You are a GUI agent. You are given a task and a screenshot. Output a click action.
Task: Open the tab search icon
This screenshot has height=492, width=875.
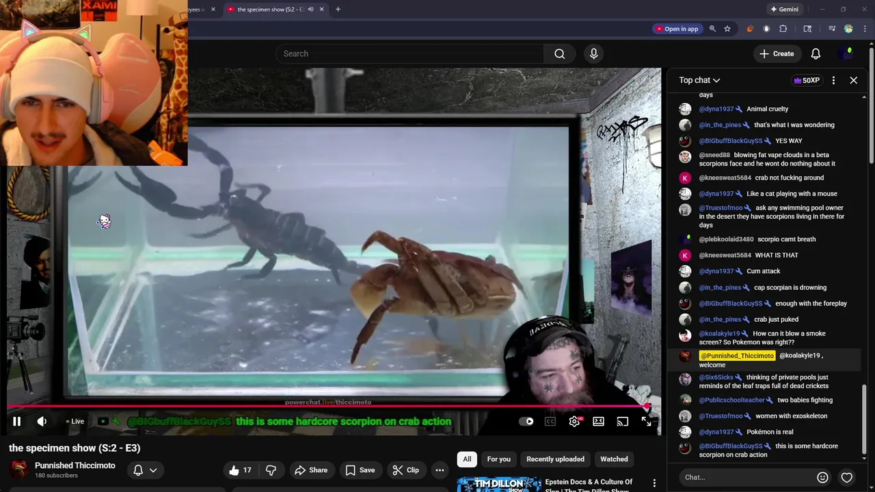pos(807,29)
